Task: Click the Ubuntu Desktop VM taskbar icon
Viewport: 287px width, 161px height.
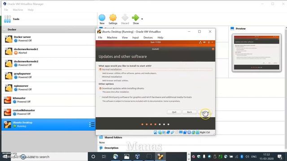Action: point(161,157)
